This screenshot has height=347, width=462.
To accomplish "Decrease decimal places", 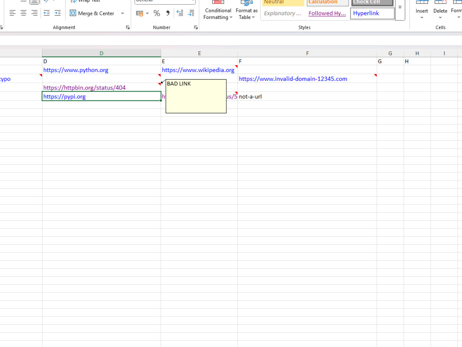I will point(191,13).
